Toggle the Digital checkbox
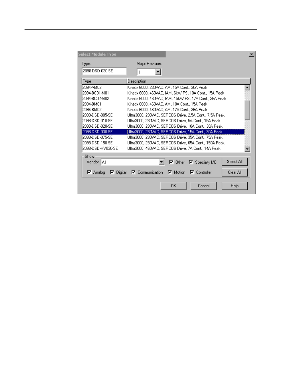Viewport: 282px width, 365px height. (112, 172)
